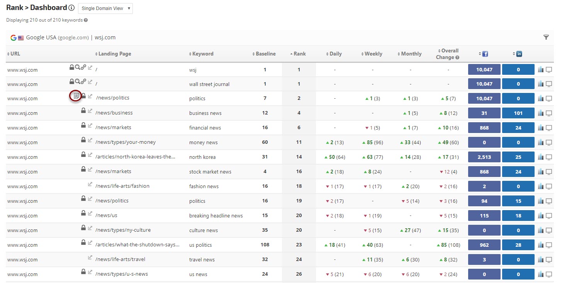Image resolution: width=562 pixels, height=283 pixels.
Task: Click the Google USA (google.com) | wsj.com heading
Action: (x=71, y=37)
